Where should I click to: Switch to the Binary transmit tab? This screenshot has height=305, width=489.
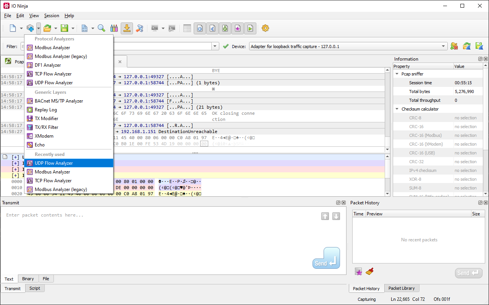coord(28,279)
